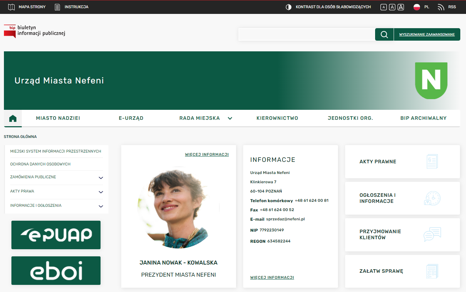Screen dimensions: 466x292
Task: Click the president's circular portrait photo
Action: coord(179,208)
